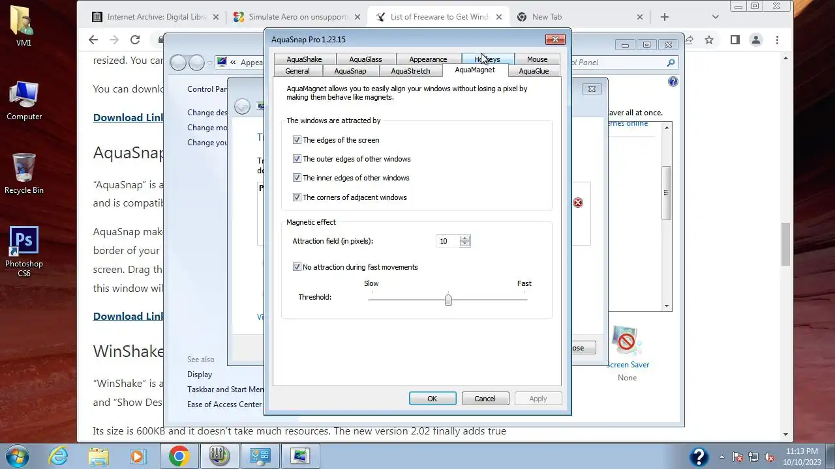This screenshot has width=835, height=469.
Task: Go back in Chrome
Action: click(x=93, y=40)
